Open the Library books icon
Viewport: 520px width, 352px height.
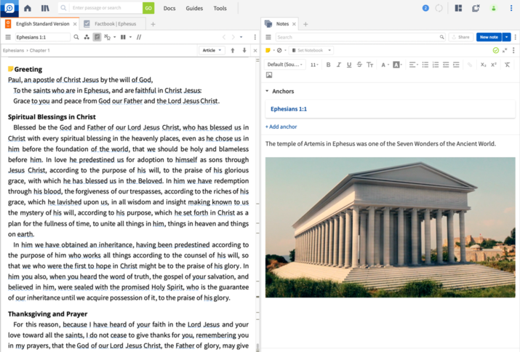tap(45, 8)
